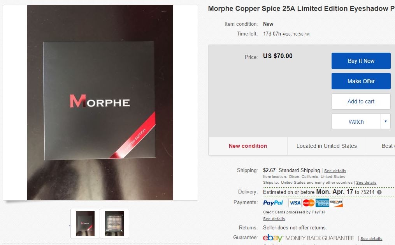
Task: Open the New condition tab
Action: [x=248, y=146]
